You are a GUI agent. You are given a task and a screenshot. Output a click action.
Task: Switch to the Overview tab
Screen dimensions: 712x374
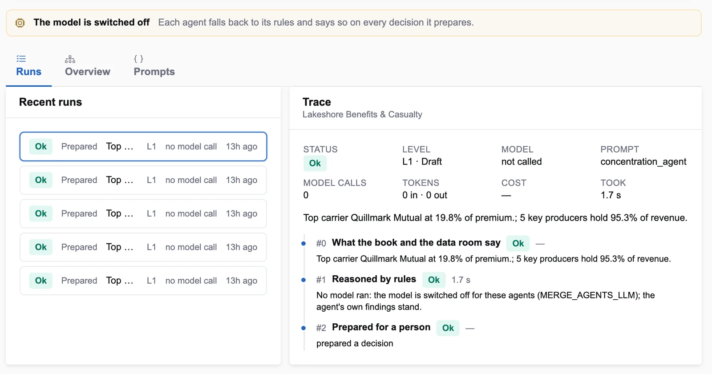click(88, 66)
